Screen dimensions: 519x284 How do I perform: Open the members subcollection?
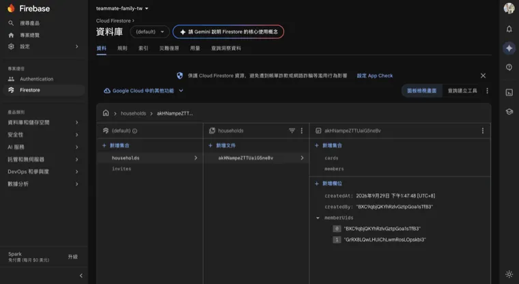(334, 169)
